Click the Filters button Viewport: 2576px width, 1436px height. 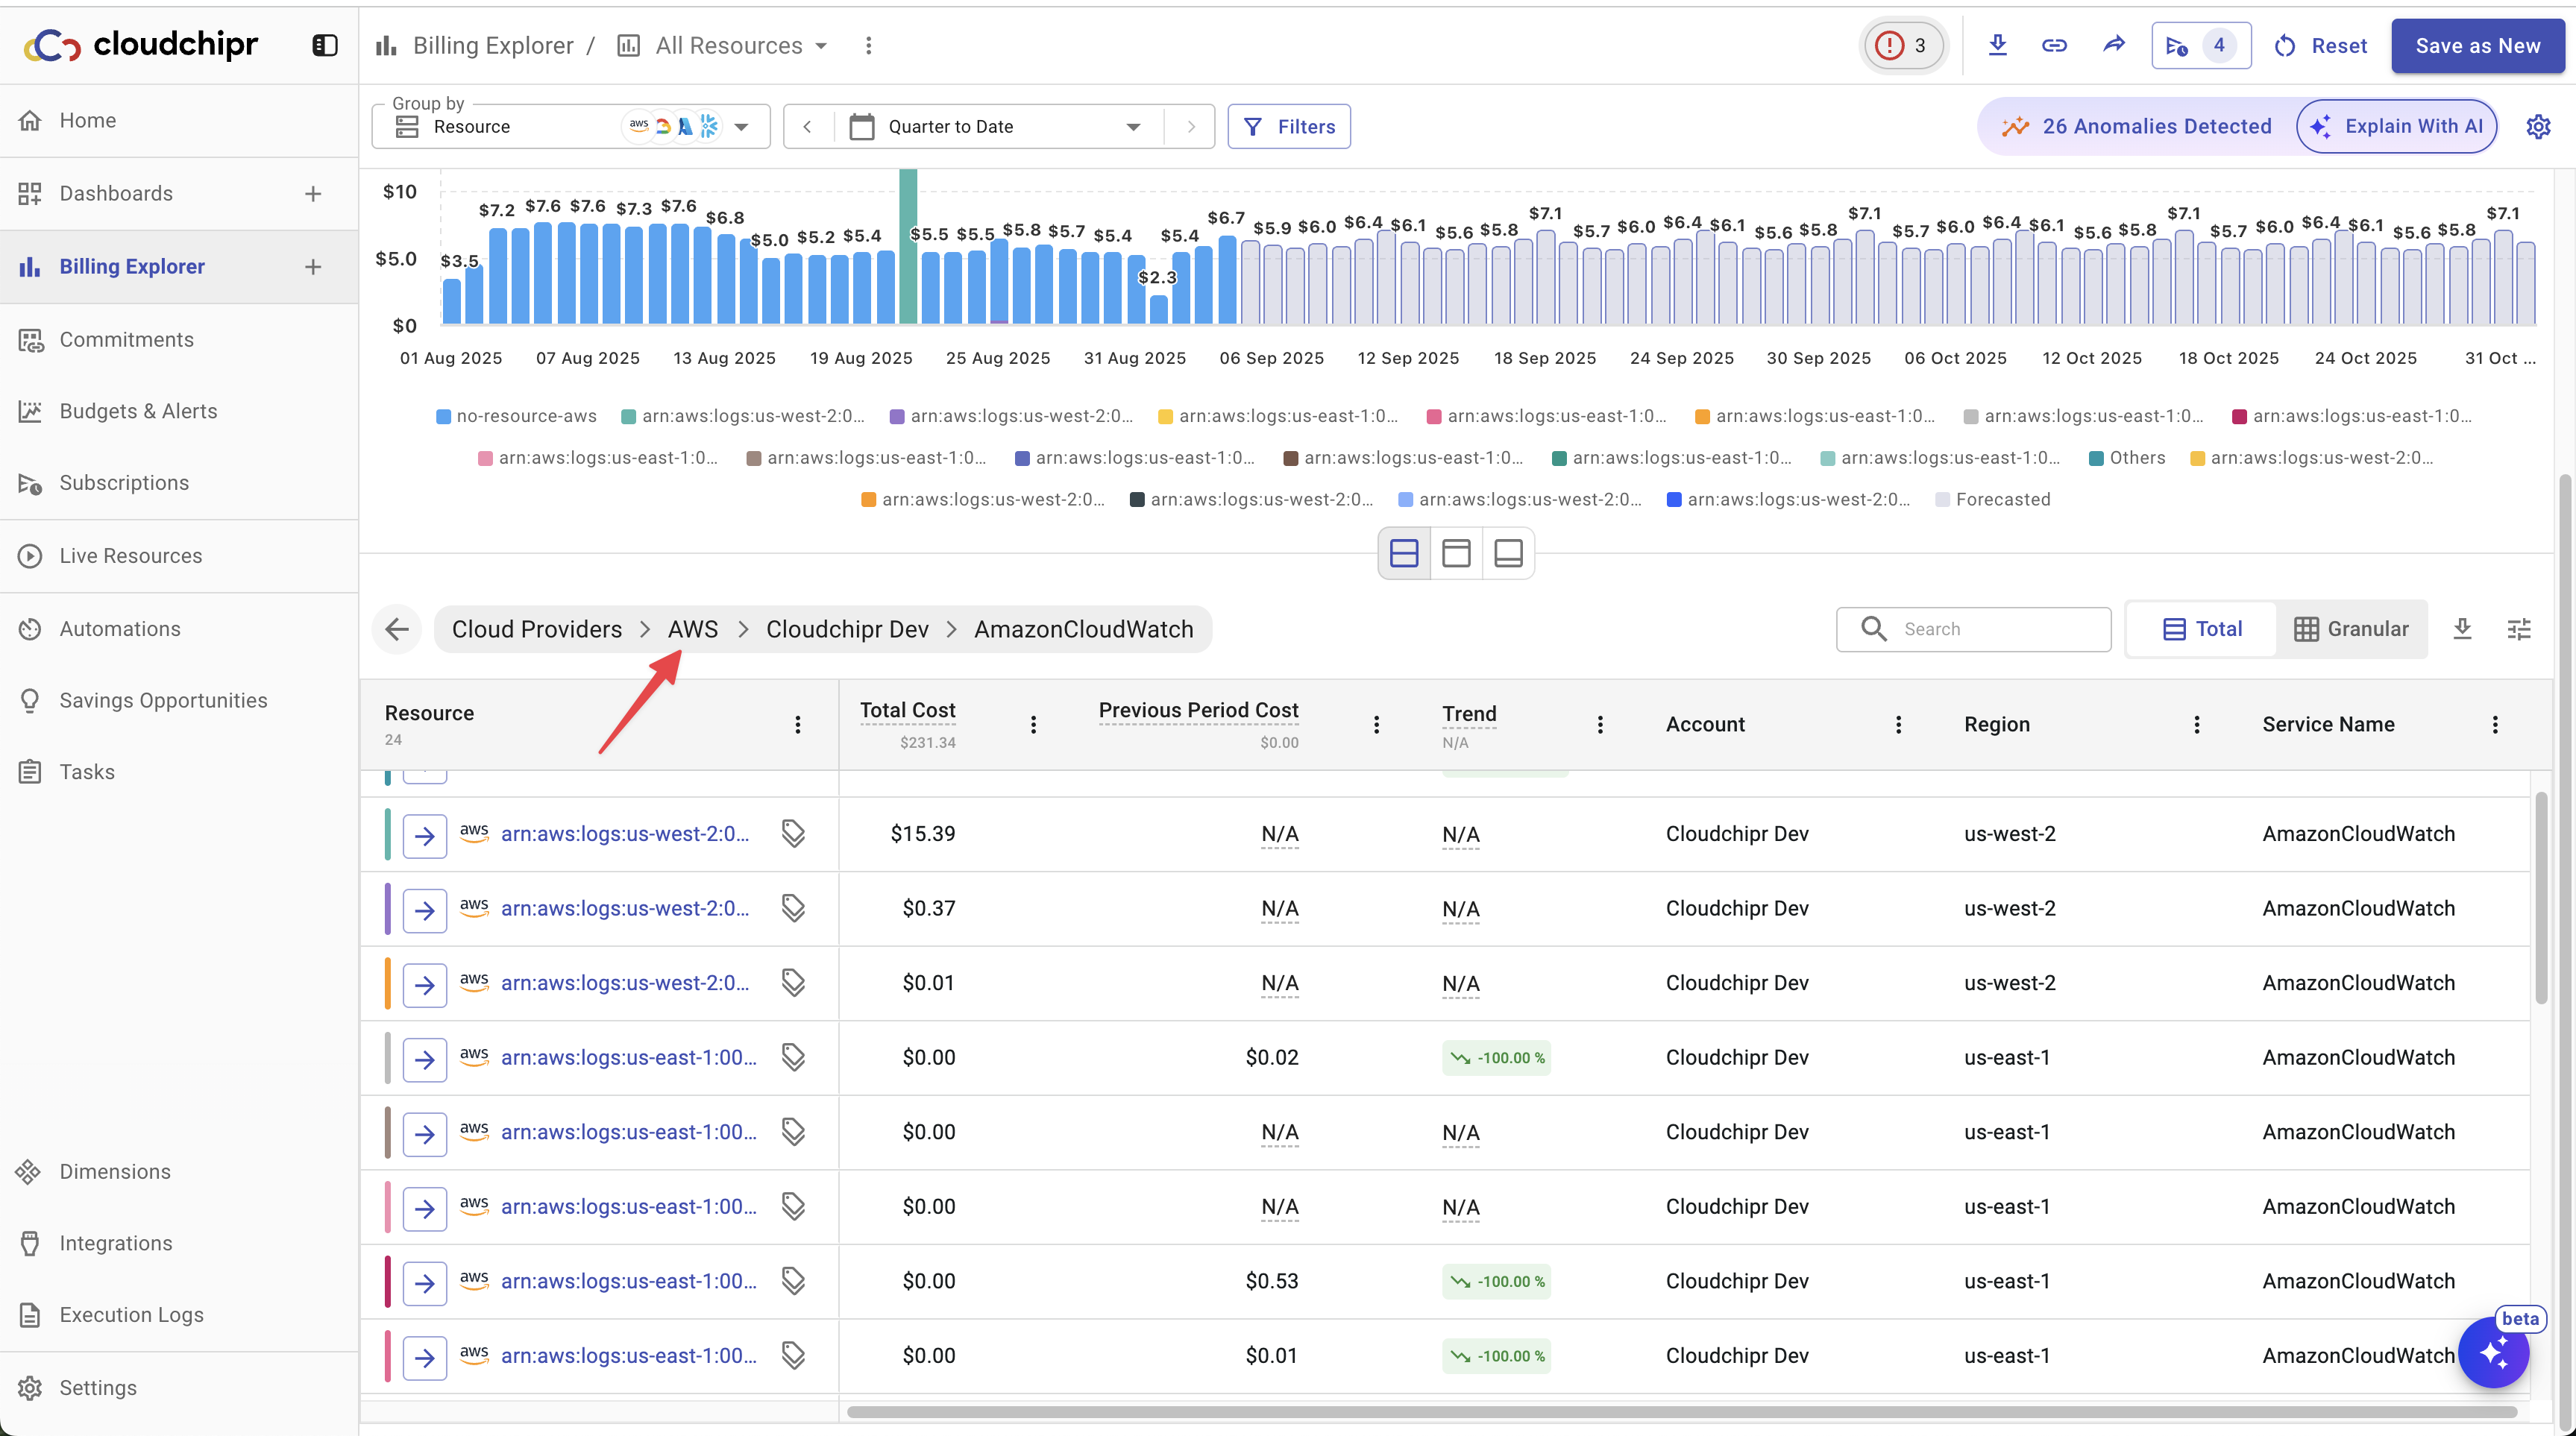pos(1289,126)
